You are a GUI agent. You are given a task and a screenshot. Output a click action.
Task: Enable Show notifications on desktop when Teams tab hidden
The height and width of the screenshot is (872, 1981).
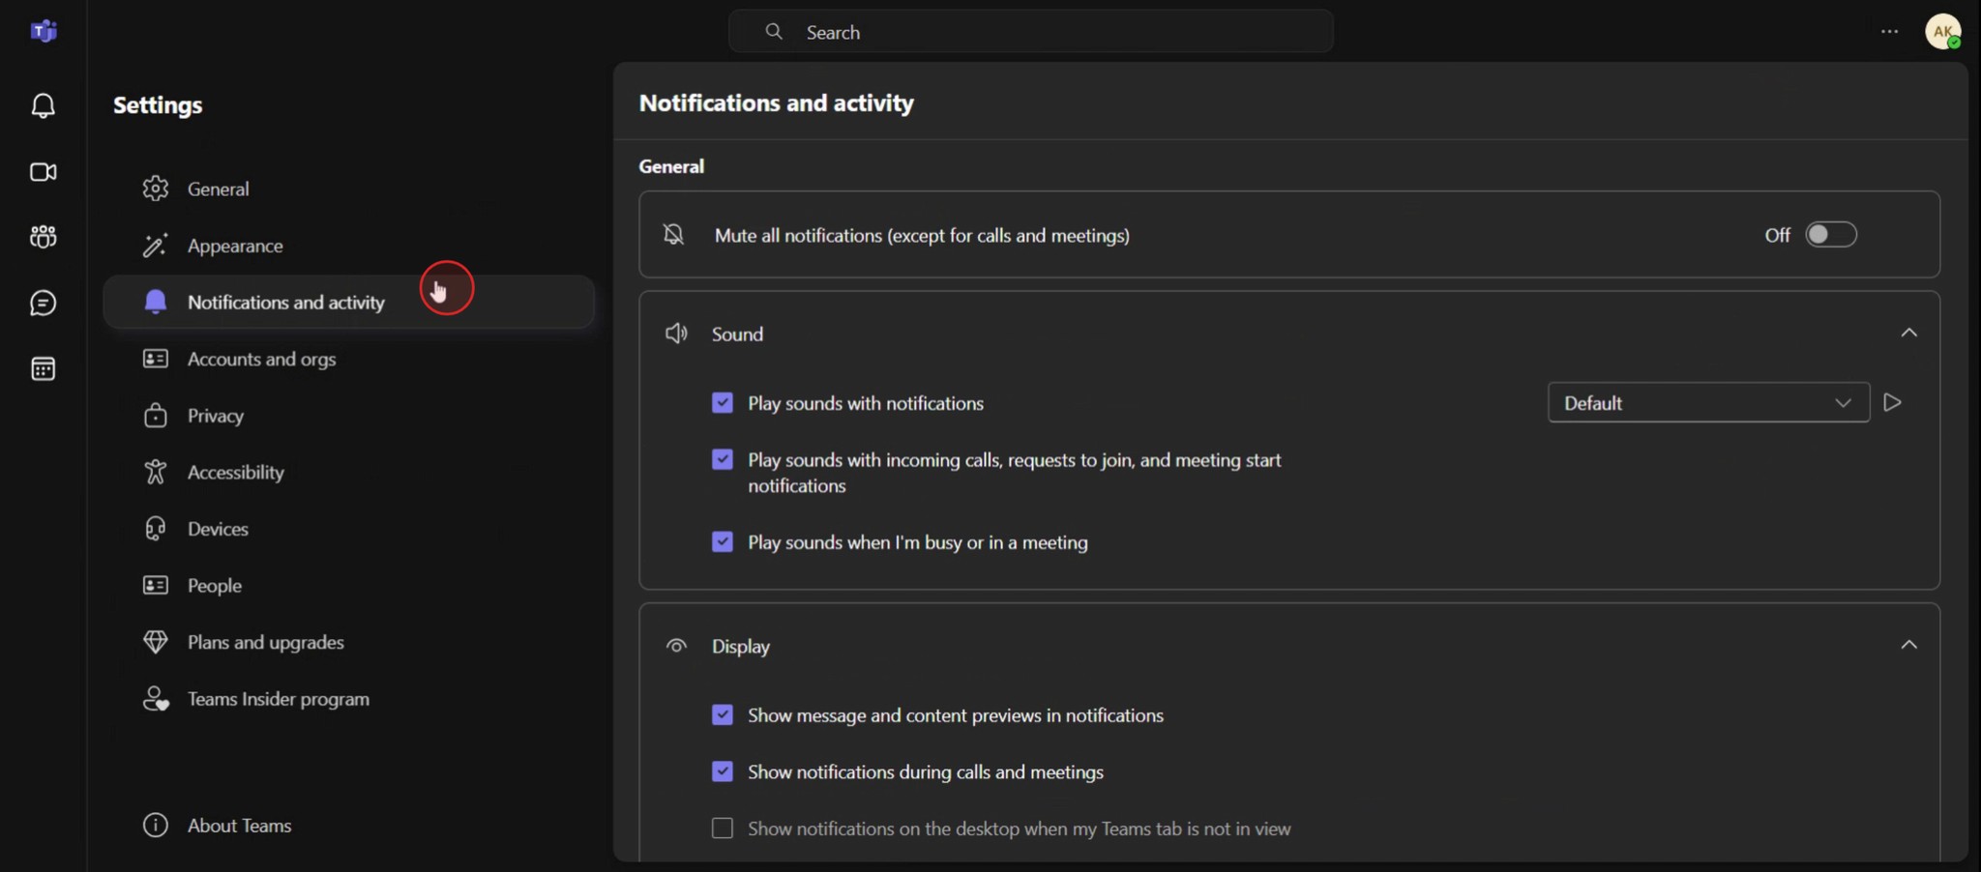pyautogui.click(x=722, y=828)
